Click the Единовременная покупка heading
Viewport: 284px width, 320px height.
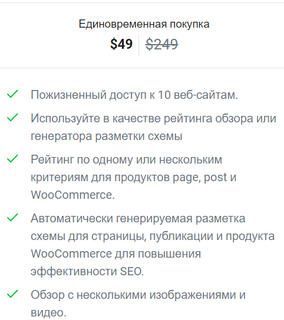click(x=144, y=24)
